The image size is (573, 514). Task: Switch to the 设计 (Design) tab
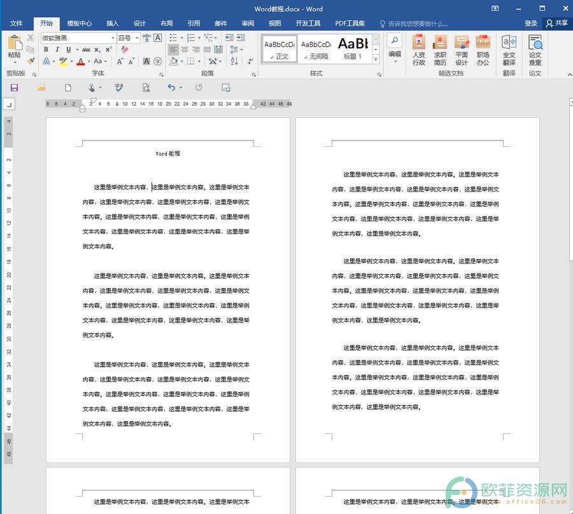(x=139, y=24)
